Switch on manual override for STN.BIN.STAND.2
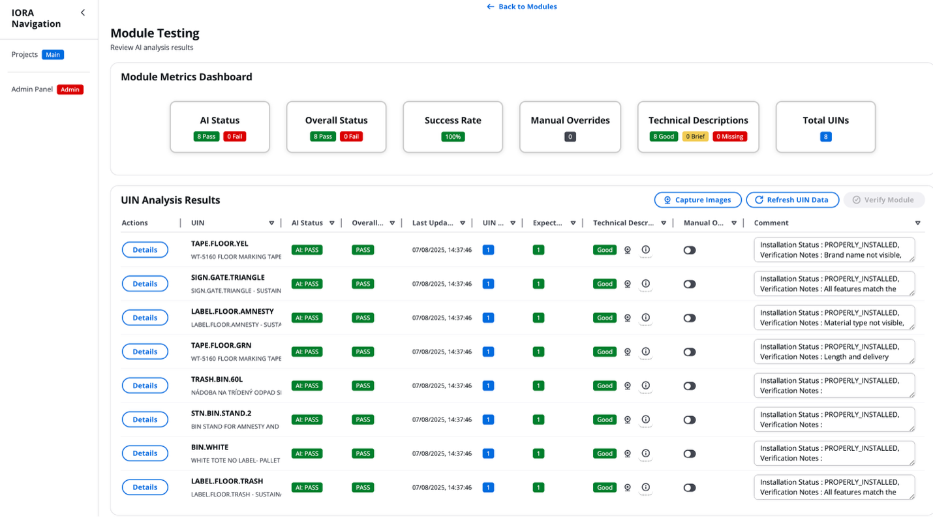 pyautogui.click(x=690, y=419)
